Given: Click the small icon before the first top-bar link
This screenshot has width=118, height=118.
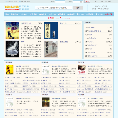Looking at the screenshot, I should 6,2.
